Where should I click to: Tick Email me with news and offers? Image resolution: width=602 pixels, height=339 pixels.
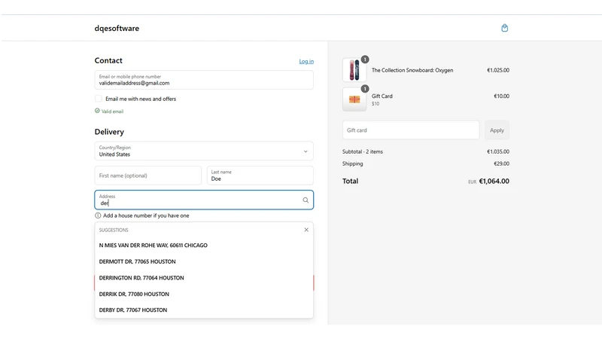tap(99, 99)
